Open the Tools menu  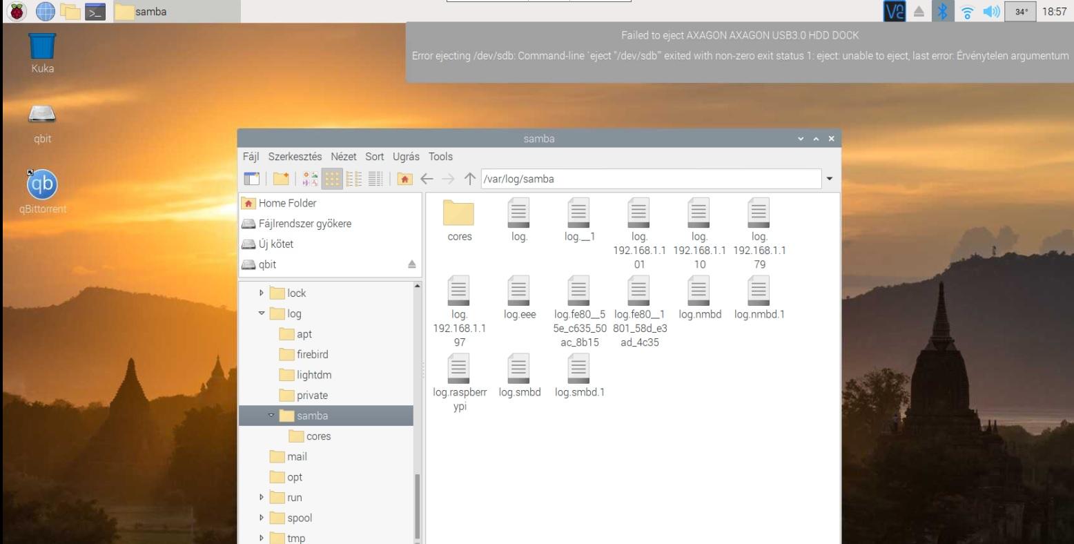coord(440,157)
